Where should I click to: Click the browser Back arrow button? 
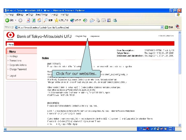pyautogui.click(x=7, y=20)
